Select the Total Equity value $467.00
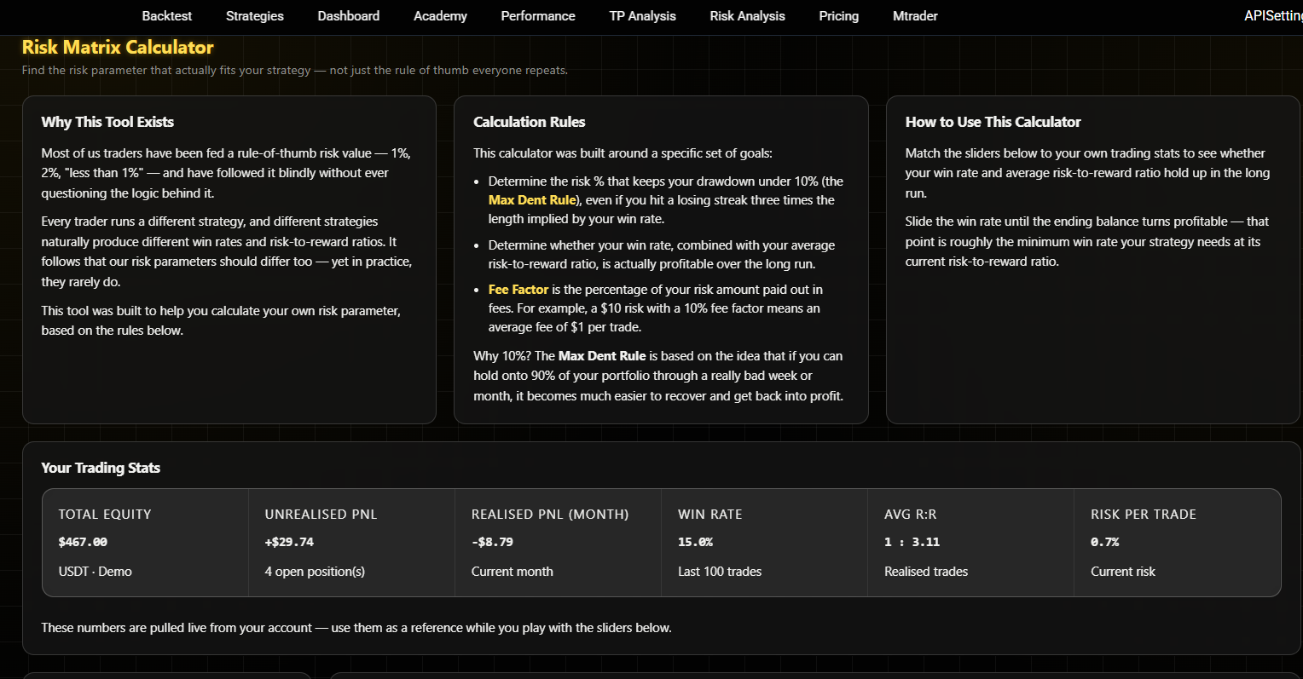1303x679 pixels. click(83, 542)
